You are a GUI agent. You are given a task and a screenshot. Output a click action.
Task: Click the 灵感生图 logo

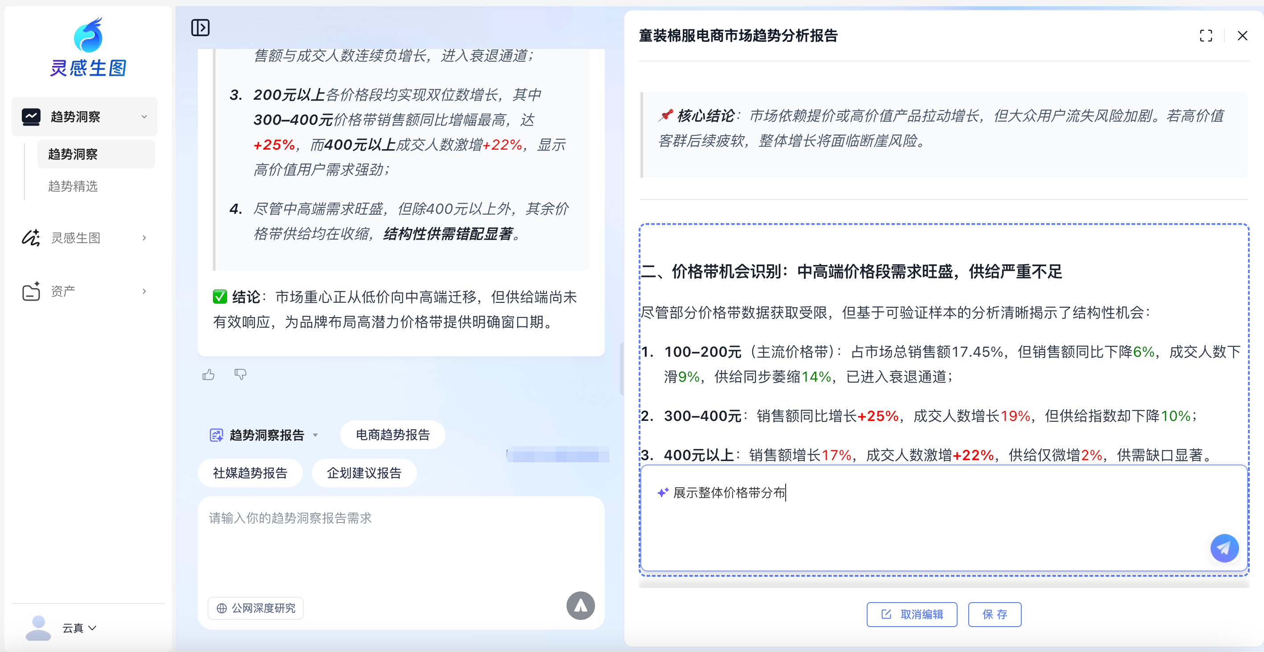pos(88,48)
